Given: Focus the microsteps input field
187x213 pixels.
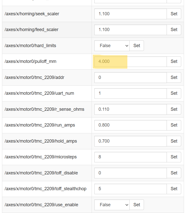Looking at the screenshot, I should pos(130,157).
